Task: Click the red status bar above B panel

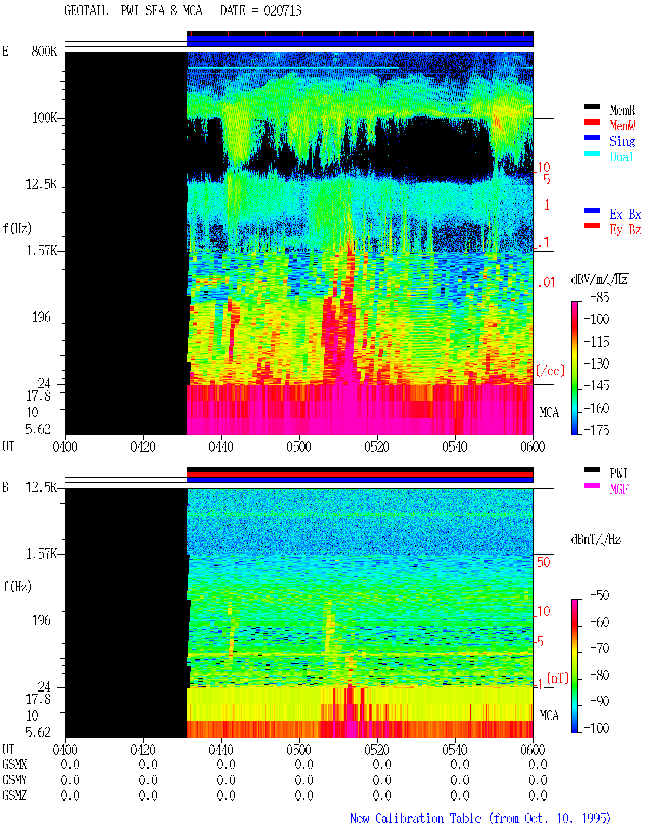Action: pos(360,474)
